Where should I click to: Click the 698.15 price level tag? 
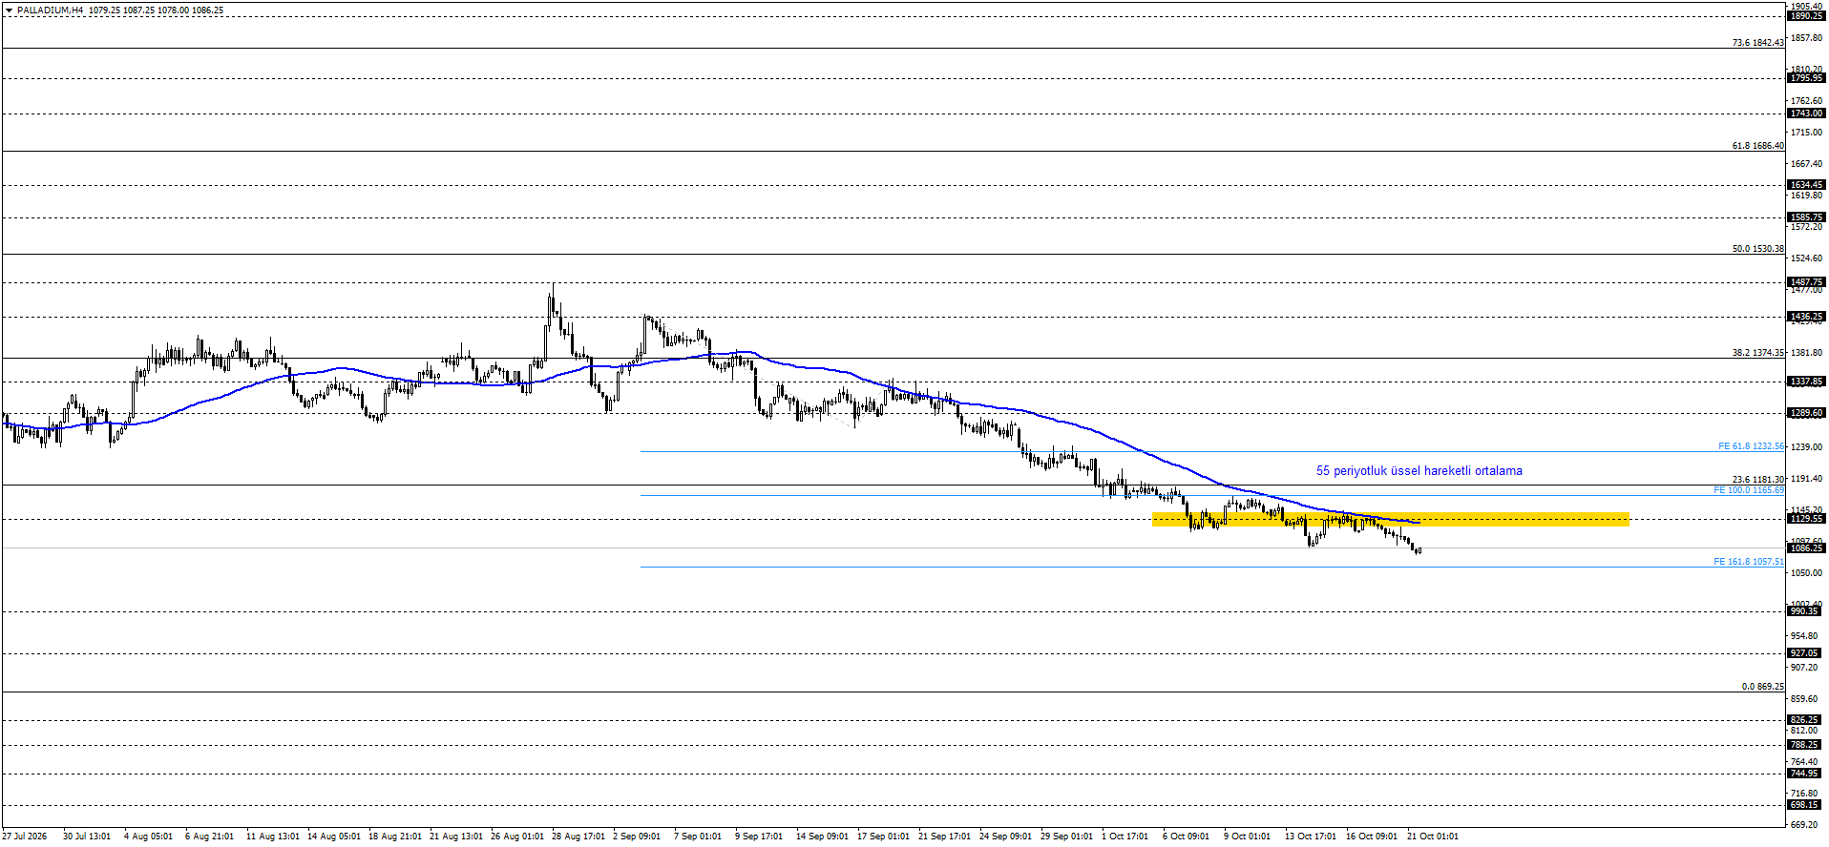[1806, 805]
